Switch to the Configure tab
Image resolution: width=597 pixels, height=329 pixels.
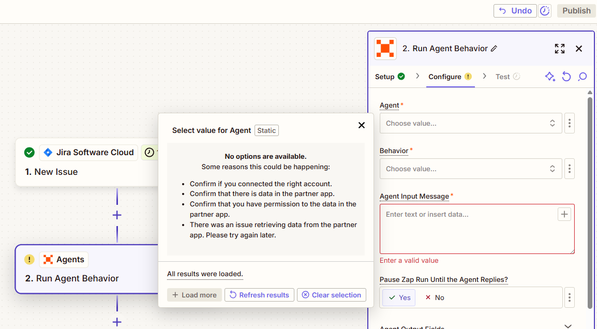[x=450, y=77]
